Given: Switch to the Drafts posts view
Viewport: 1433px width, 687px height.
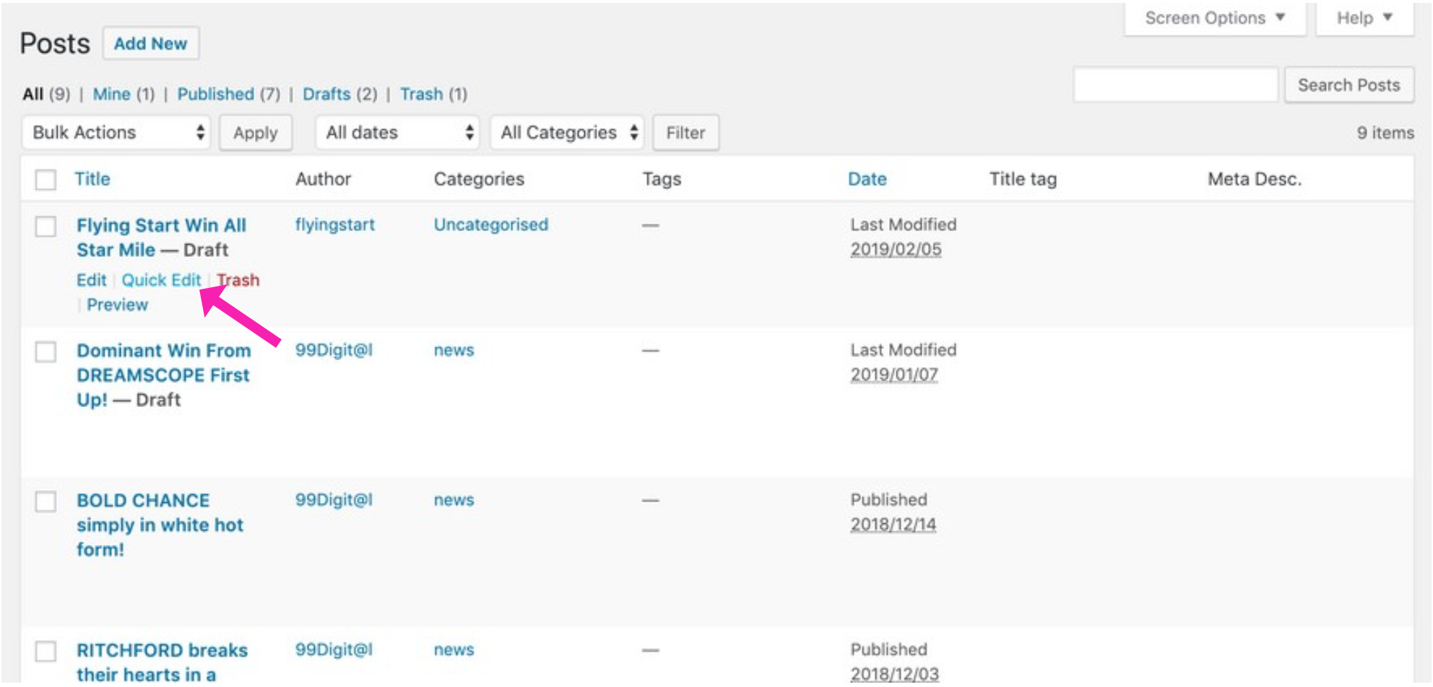Looking at the screenshot, I should [x=326, y=95].
